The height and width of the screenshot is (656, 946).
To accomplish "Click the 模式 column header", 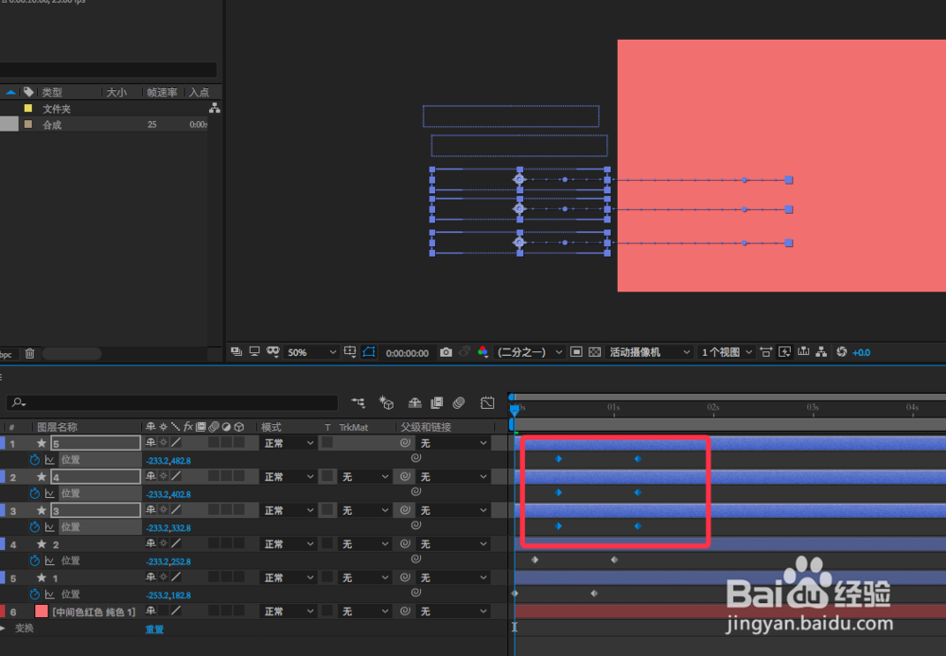I will [271, 427].
